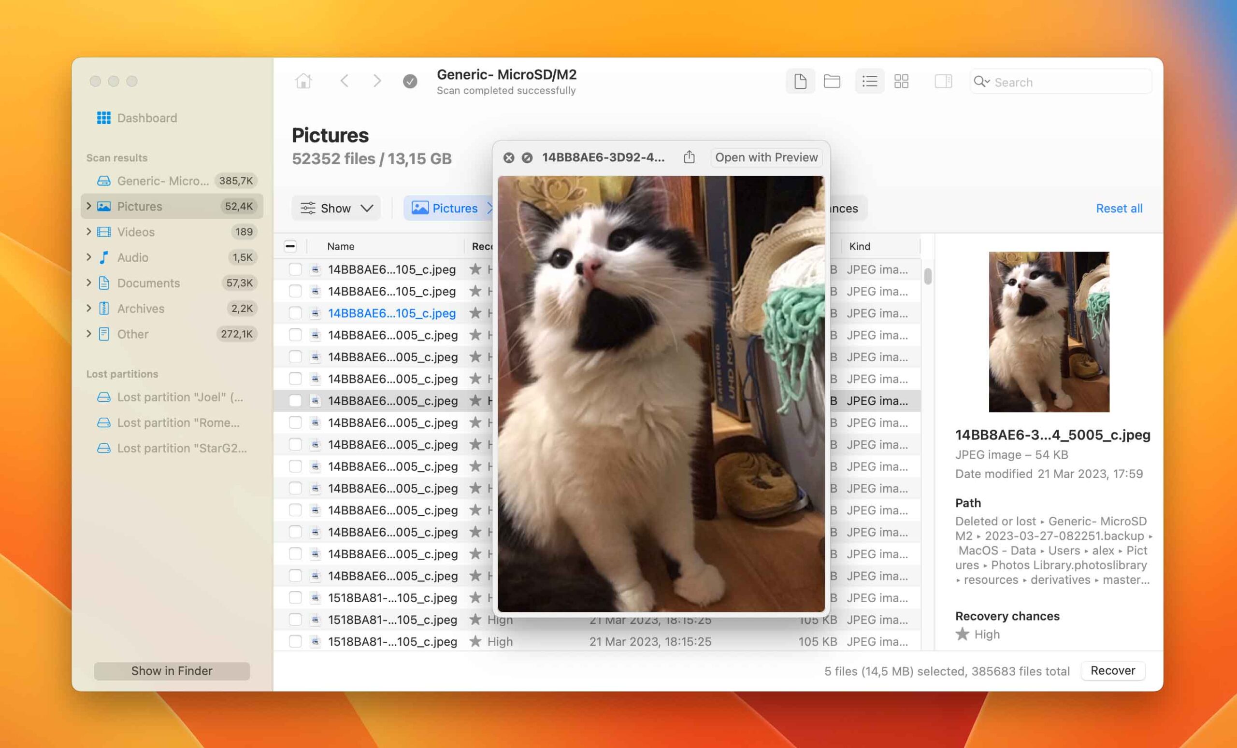Click the verified scan status checkmark icon
1237x748 pixels.
[x=410, y=82]
